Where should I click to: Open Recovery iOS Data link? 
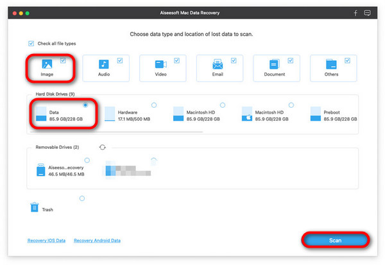[46, 241]
